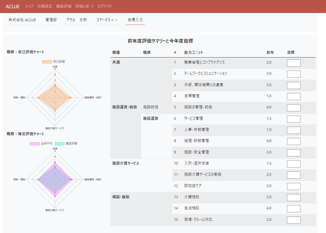Toggle 確定評価 legend swatch in chart
This screenshot has width=326, height=233.
point(59,144)
